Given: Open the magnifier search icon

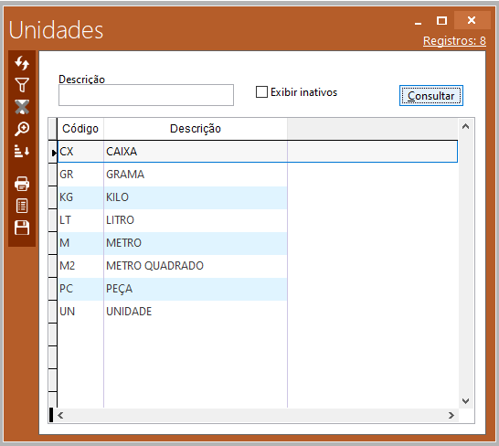Looking at the screenshot, I should (22, 129).
